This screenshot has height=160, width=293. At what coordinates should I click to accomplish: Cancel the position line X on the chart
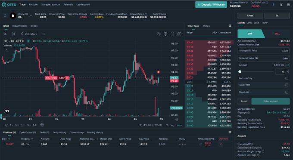[x=67, y=78]
